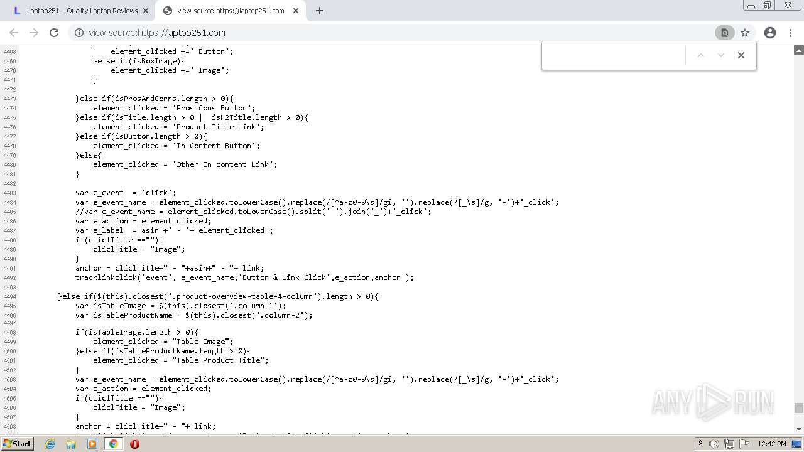Open the Chrome three-dot menu
This screenshot has width=804, height=452.
(790, 33)
